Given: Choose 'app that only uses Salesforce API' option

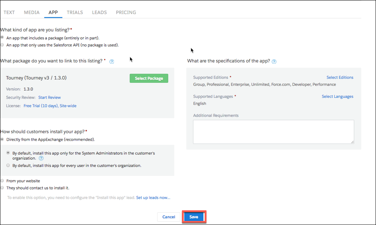Looking at the screenshot, I should (x=2, y=45).
